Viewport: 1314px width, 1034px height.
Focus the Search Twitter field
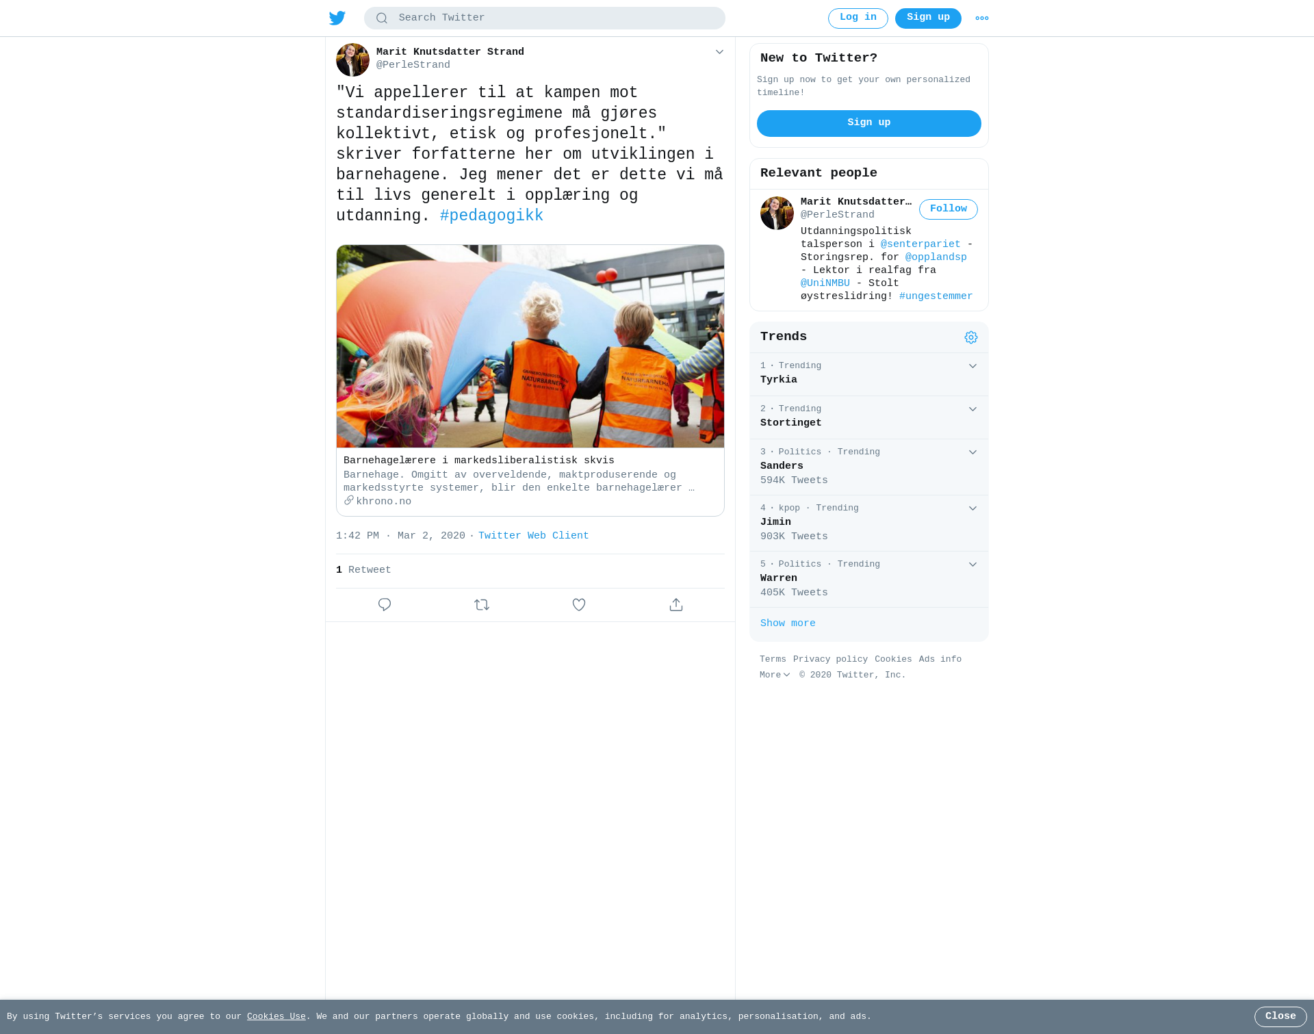point(545,18)
